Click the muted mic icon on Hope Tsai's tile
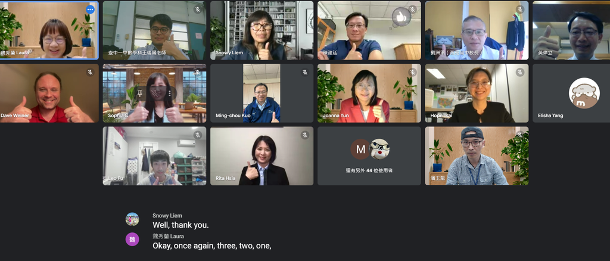This screenshot has height=261, width=610. (x=519, y=72)
